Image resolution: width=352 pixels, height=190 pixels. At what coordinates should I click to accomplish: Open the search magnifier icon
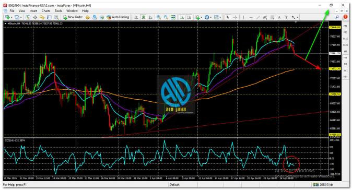[x=337, y=17]
